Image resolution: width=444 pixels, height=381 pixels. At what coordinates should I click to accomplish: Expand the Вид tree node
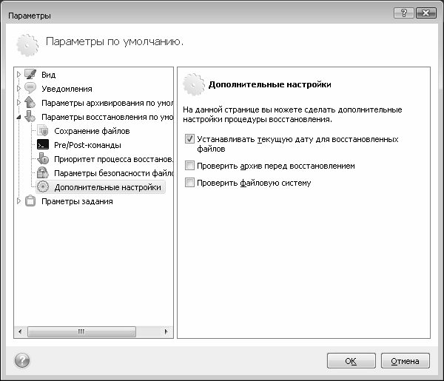(x=19, y=75)
